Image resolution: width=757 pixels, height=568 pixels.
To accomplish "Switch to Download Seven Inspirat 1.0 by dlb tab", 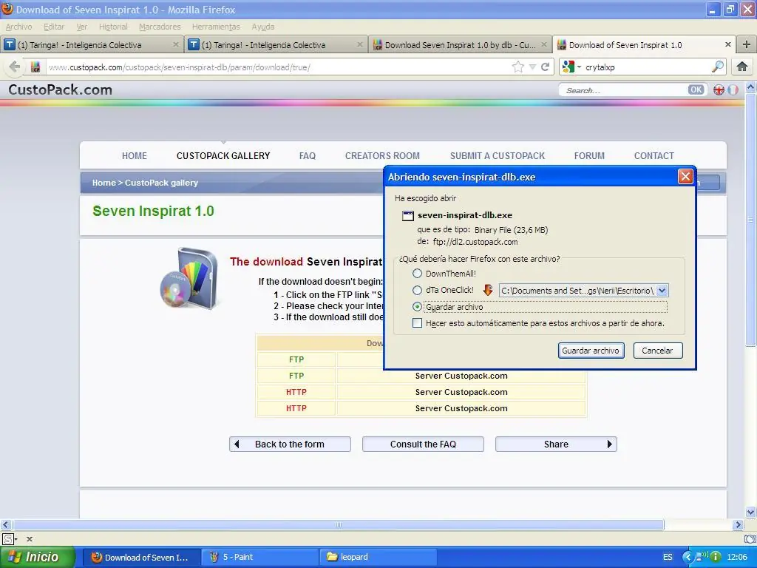I will 460,44.
